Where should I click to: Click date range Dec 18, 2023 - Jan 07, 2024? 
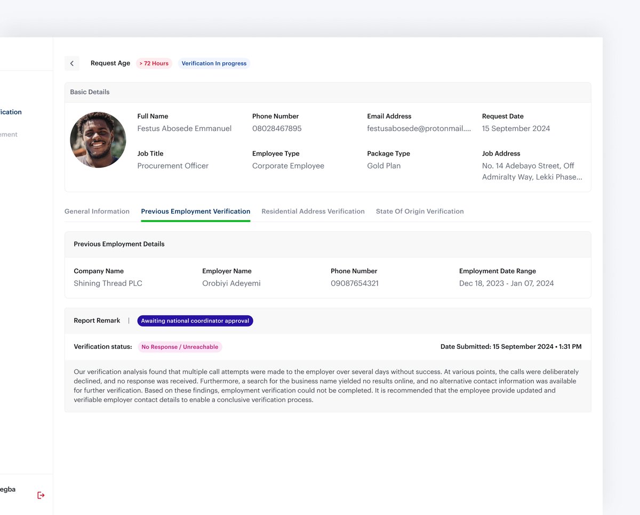pos(506,283)
